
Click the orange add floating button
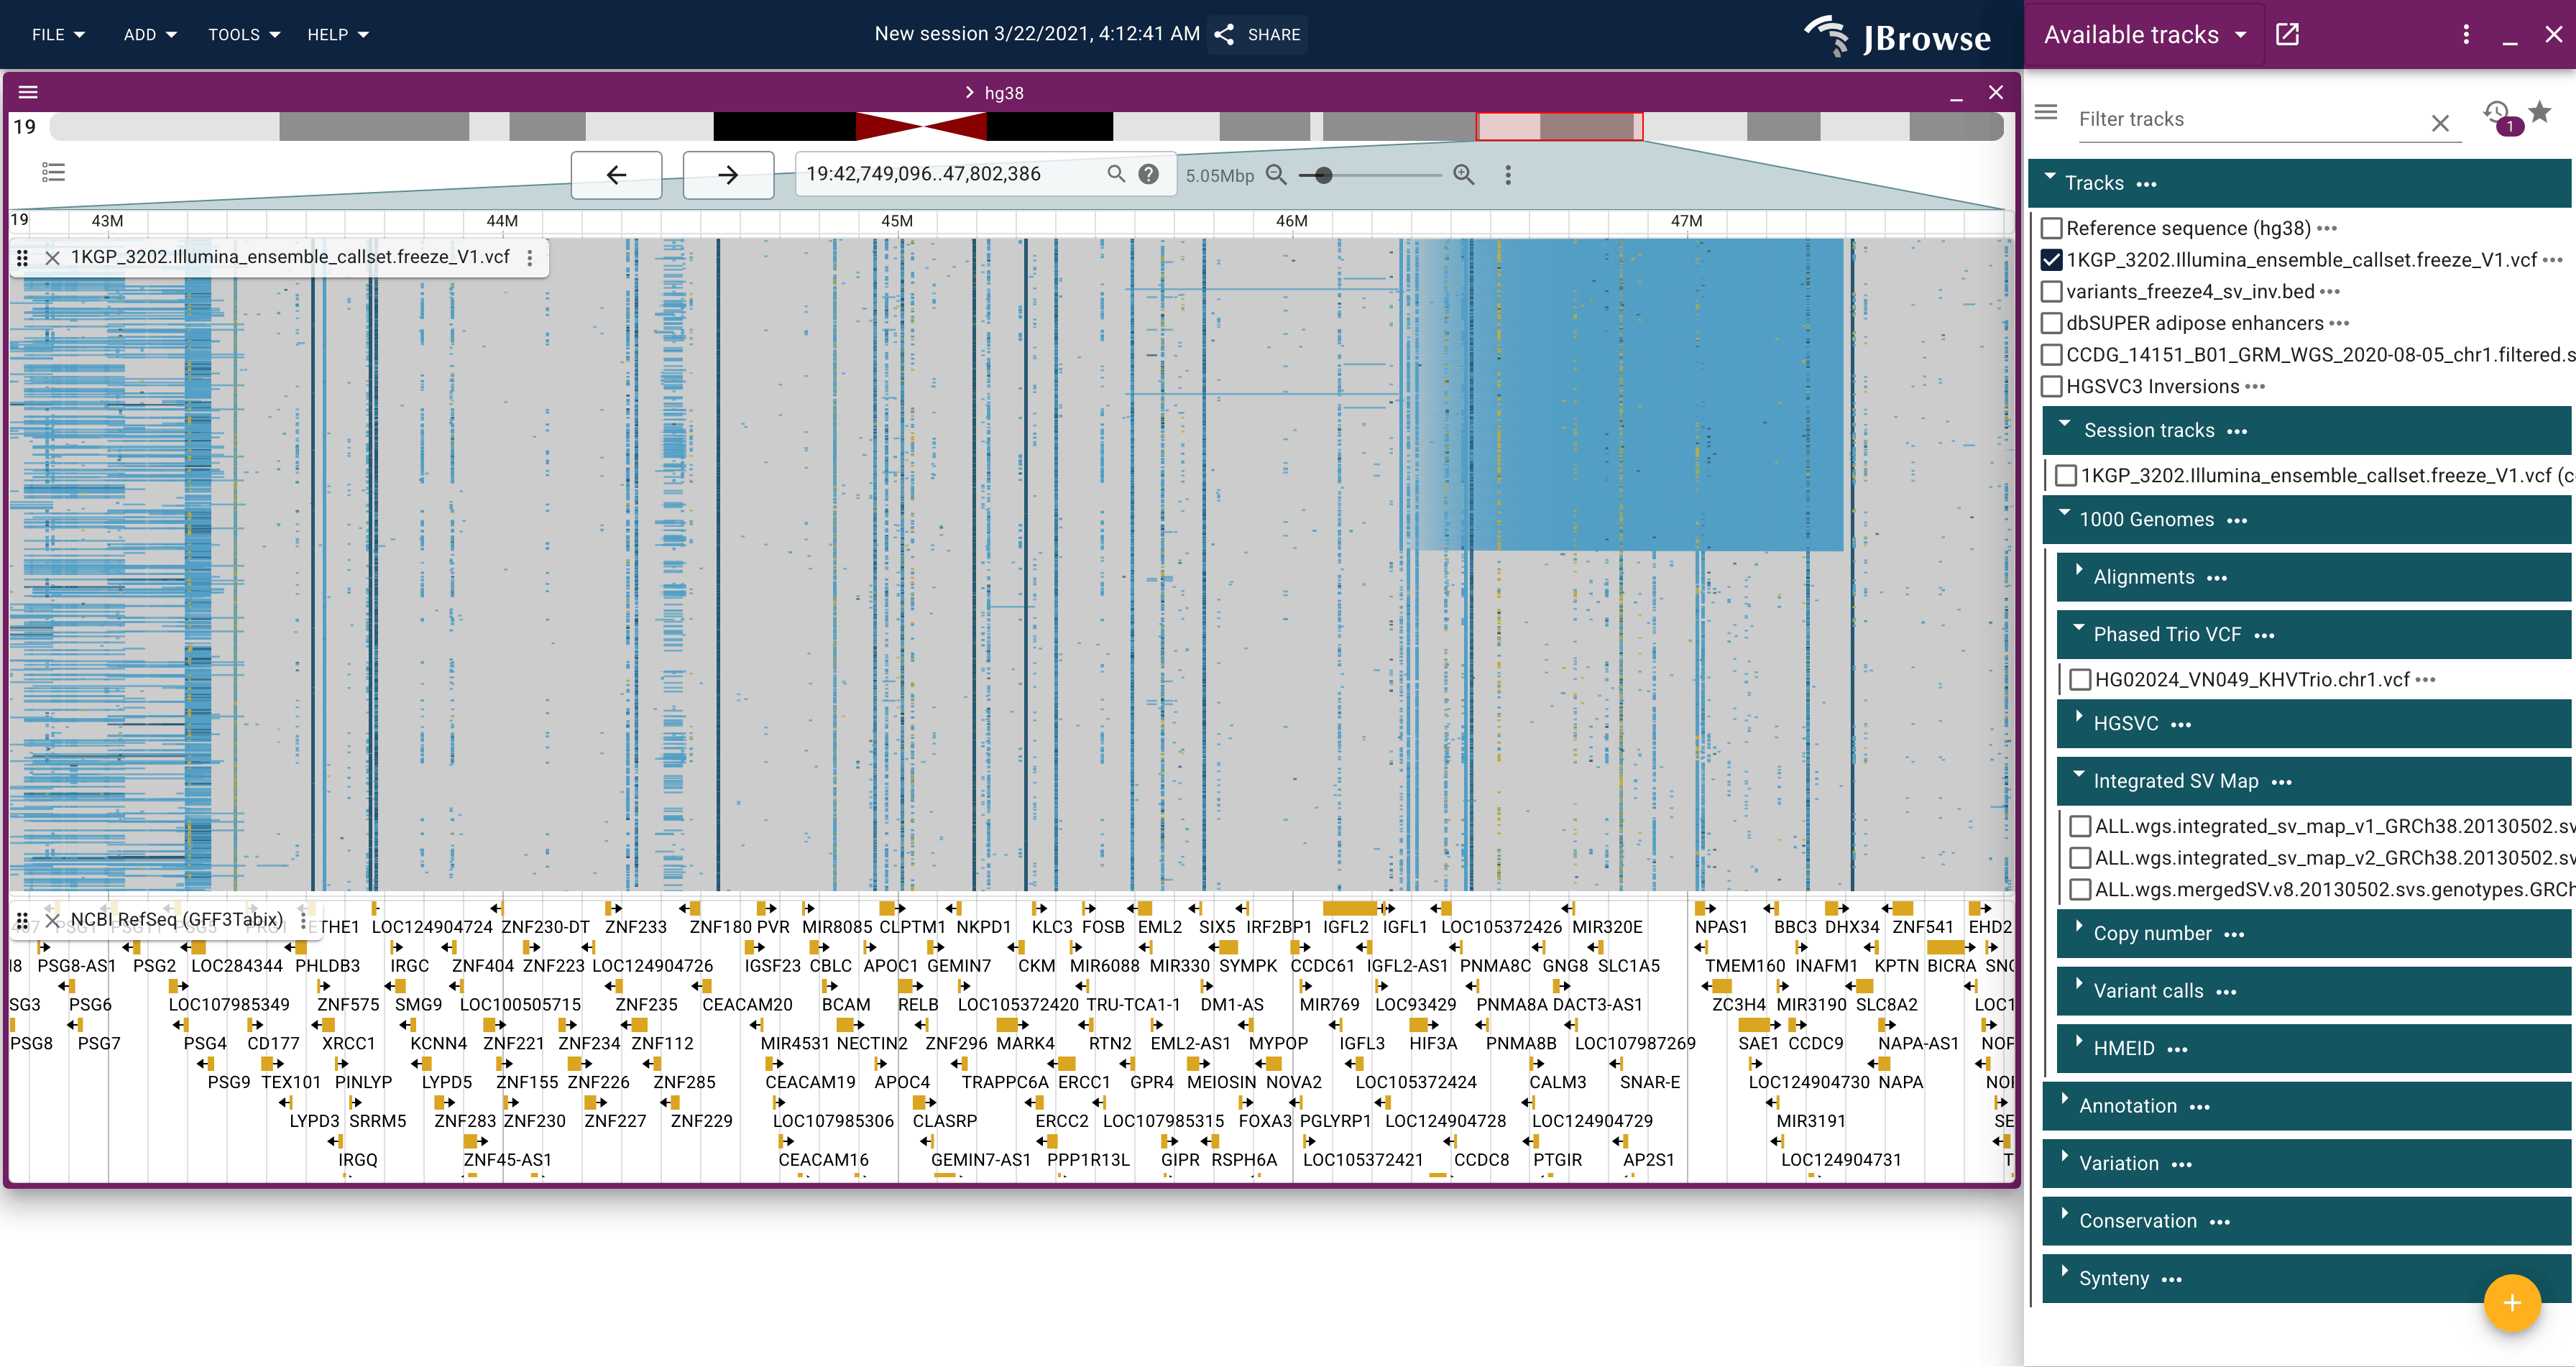point(2512,1302)
